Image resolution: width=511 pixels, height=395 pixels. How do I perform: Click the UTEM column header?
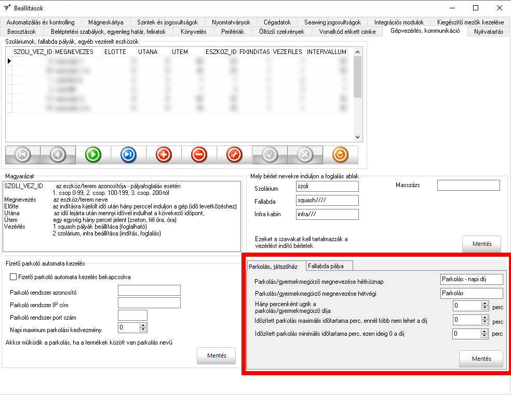(x=187, y=52)
